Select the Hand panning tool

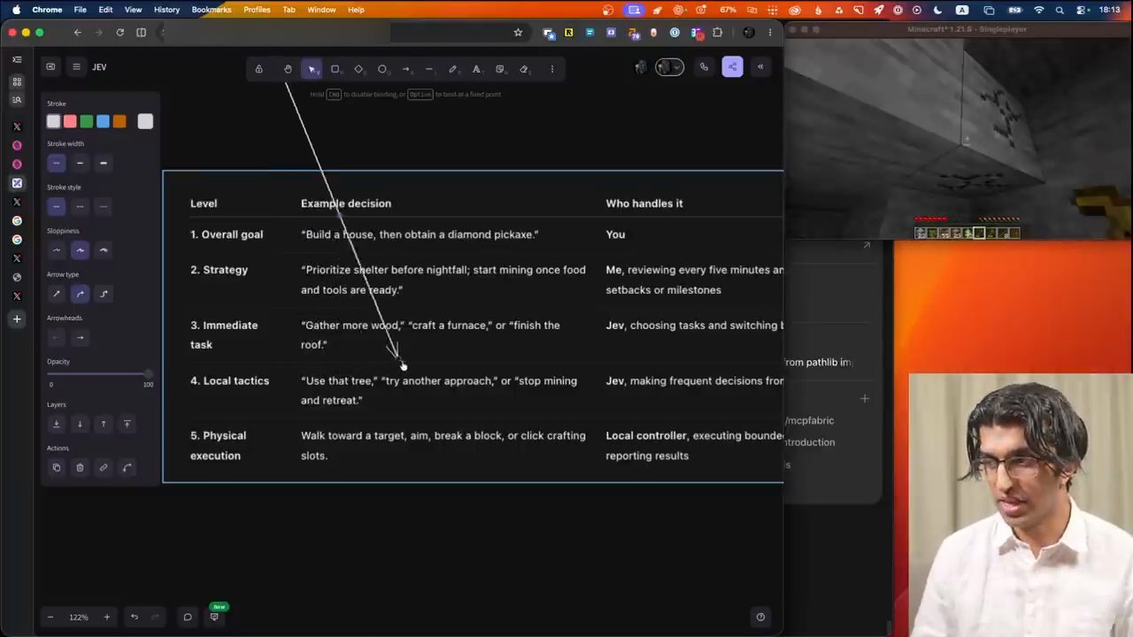pyautogui.click(x=288, y=69)
